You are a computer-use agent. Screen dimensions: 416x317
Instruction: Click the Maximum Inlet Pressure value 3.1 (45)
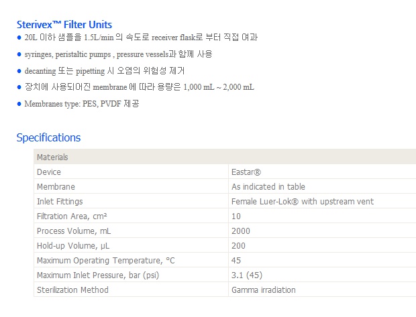(x=246, y=275)
